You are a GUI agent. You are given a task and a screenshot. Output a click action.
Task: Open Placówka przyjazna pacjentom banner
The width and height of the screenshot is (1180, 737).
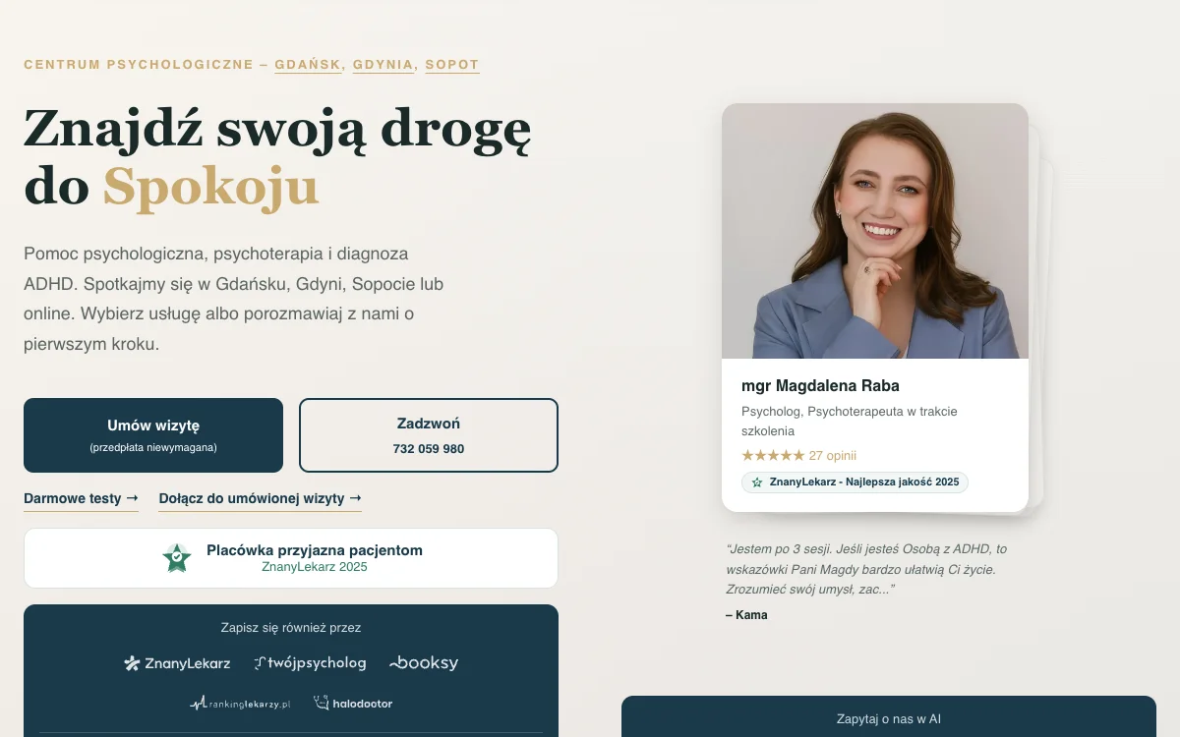[291, 558]
